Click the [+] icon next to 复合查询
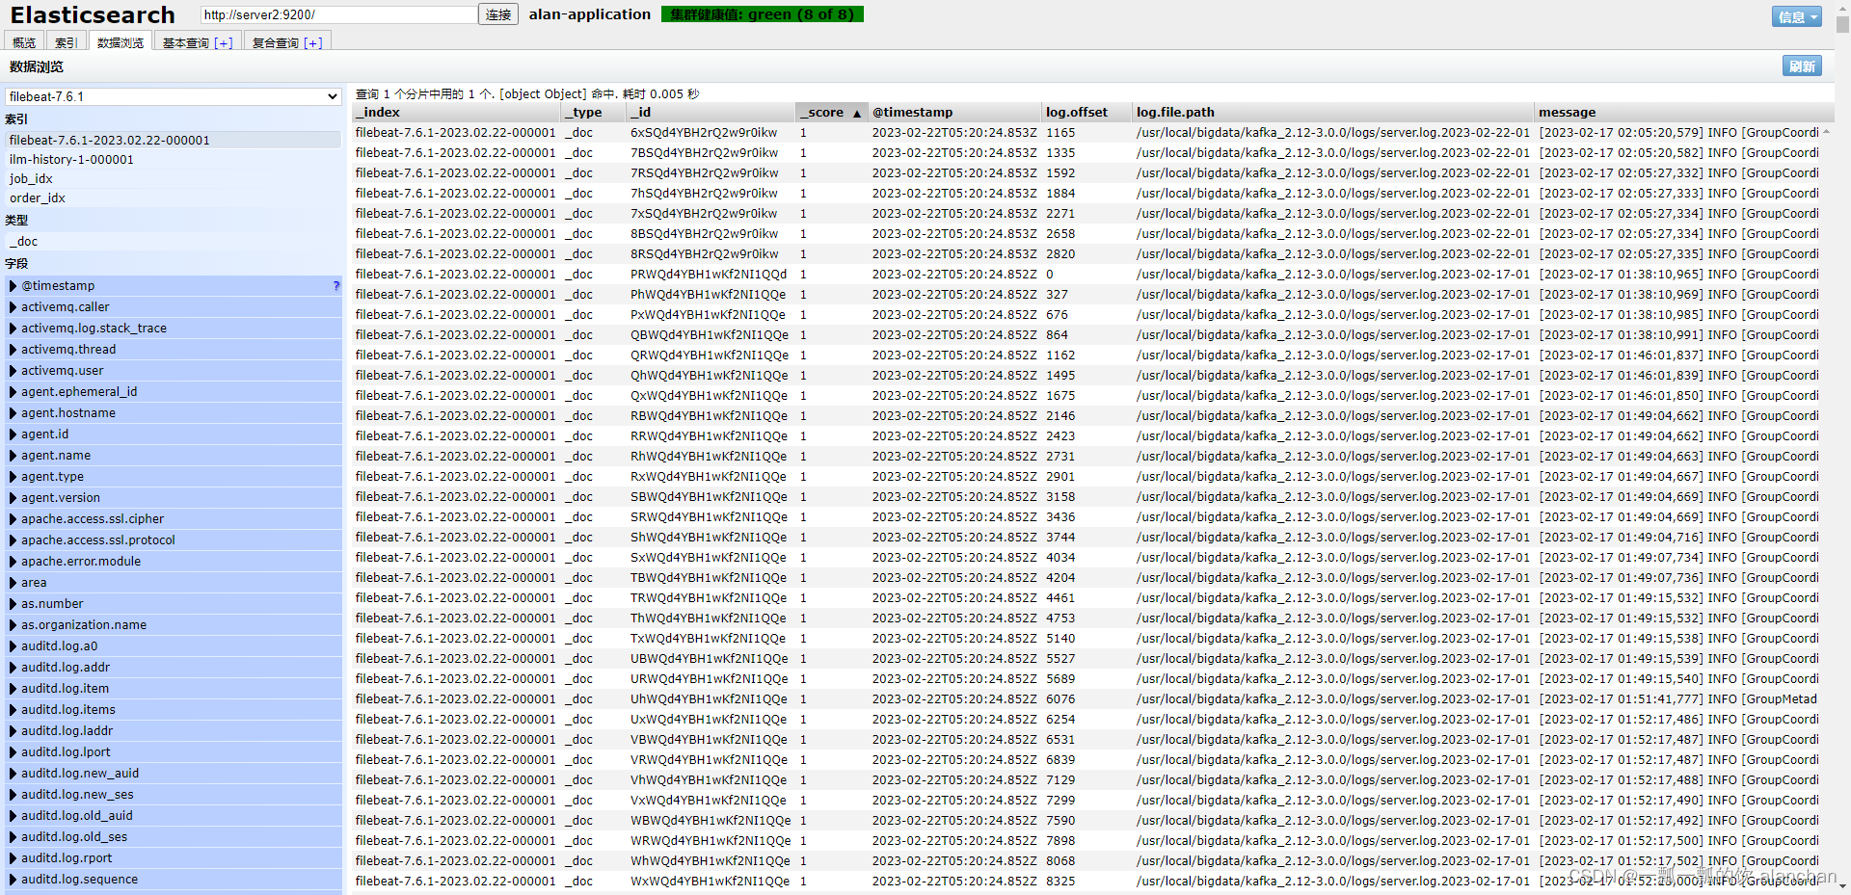This screenshot has width=1851, height=895. [312, 41]
